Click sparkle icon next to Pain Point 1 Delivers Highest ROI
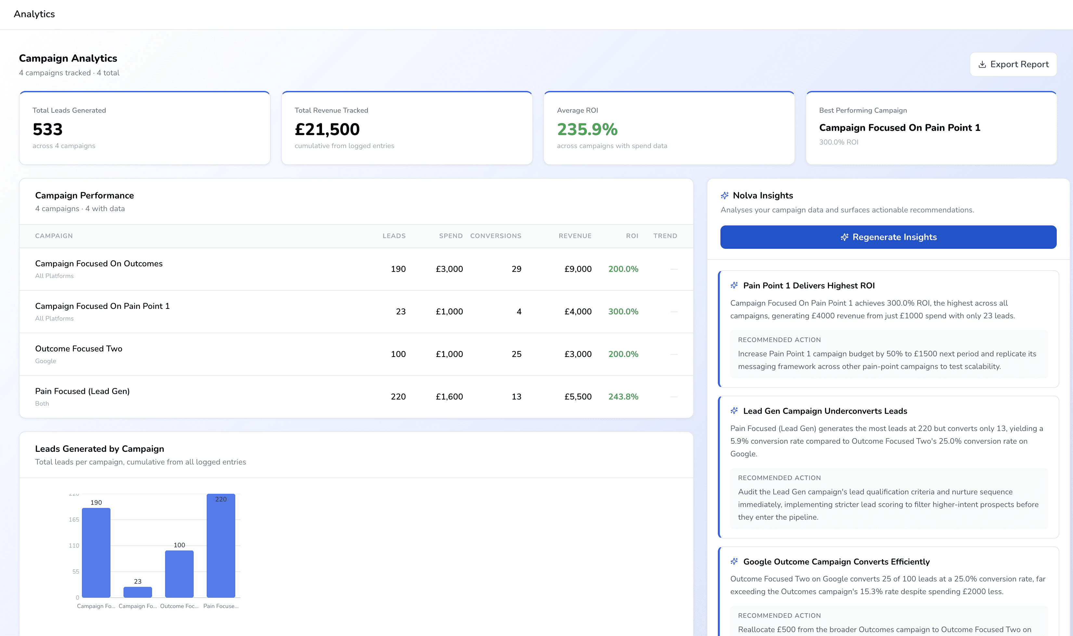The width and height of the screenshot is (1073, 636). (734, 286)
